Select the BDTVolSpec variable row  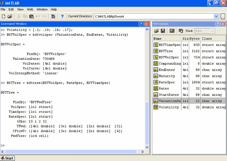pos(189,57)
